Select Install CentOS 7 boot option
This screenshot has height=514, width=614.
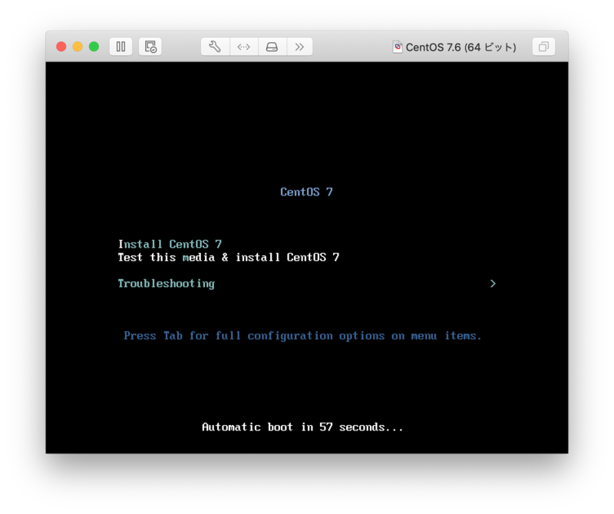point(170,244)
